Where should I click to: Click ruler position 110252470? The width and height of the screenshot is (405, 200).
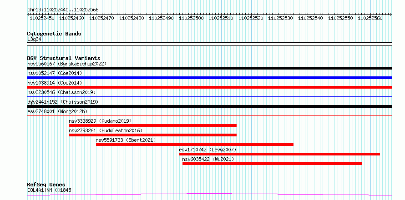pos(102,18)
